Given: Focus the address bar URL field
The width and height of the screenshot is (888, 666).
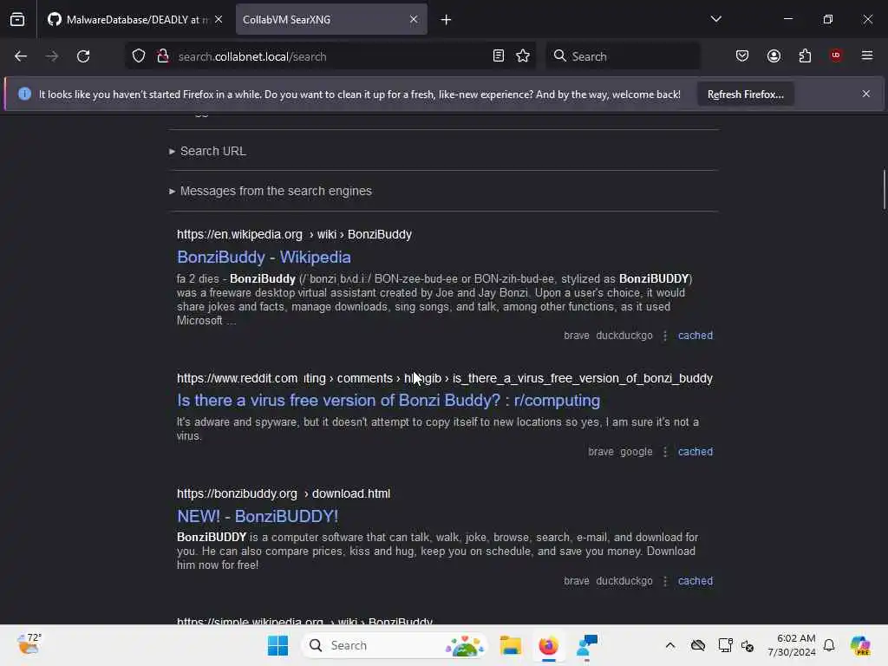Looking at the screenshot, I should [331, 56].
